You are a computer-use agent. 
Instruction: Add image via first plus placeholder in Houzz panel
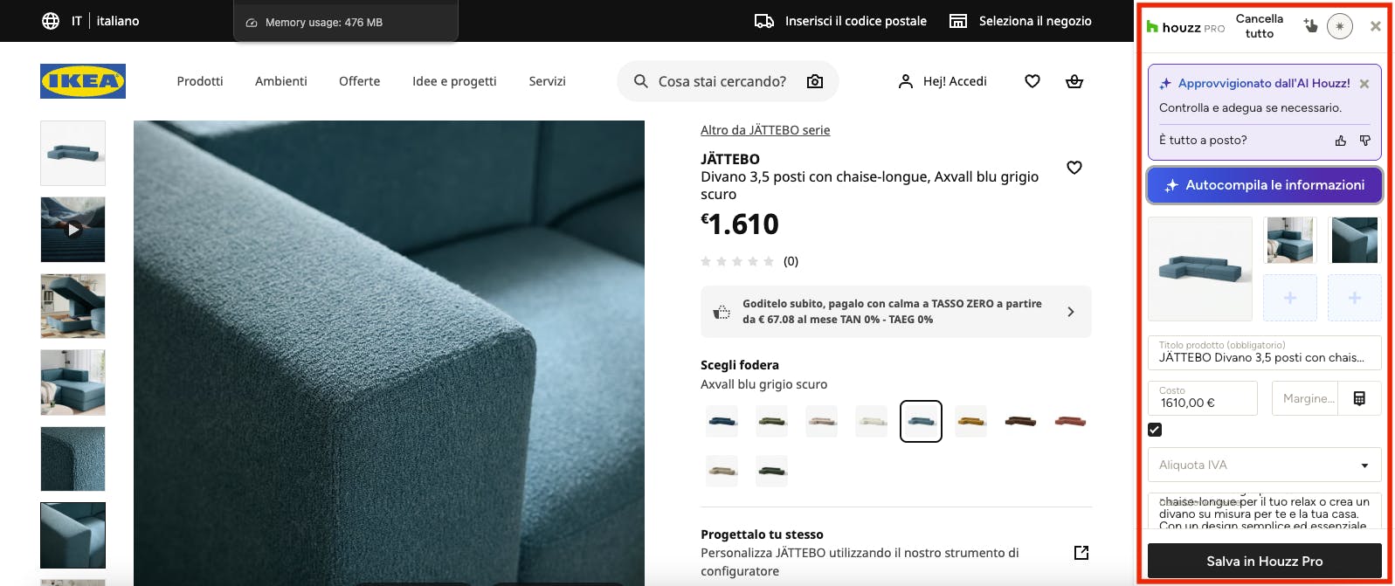click(1290, 298)
